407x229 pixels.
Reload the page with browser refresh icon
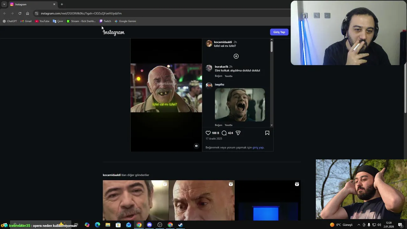(x=20, y=13)
